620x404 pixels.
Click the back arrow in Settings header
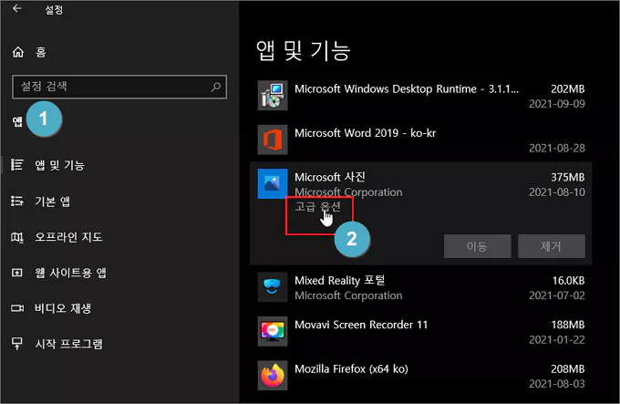tap(16, 8)
